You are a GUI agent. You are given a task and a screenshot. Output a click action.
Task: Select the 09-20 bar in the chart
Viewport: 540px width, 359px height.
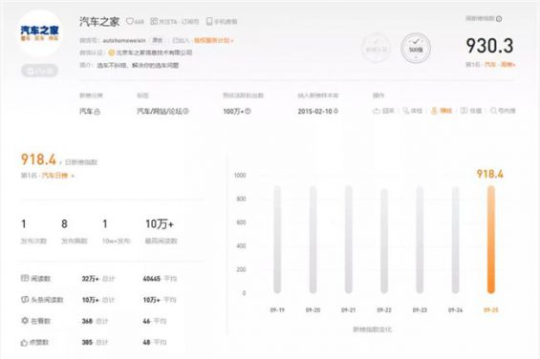coord(313,240)
